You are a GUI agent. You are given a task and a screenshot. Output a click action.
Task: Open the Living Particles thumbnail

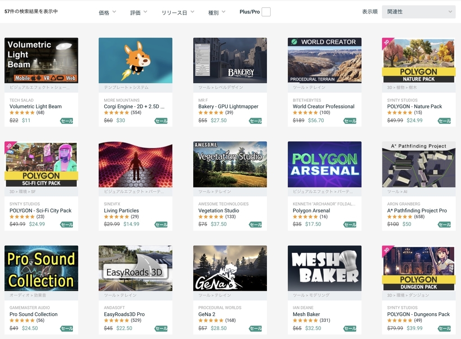(136, 164)
